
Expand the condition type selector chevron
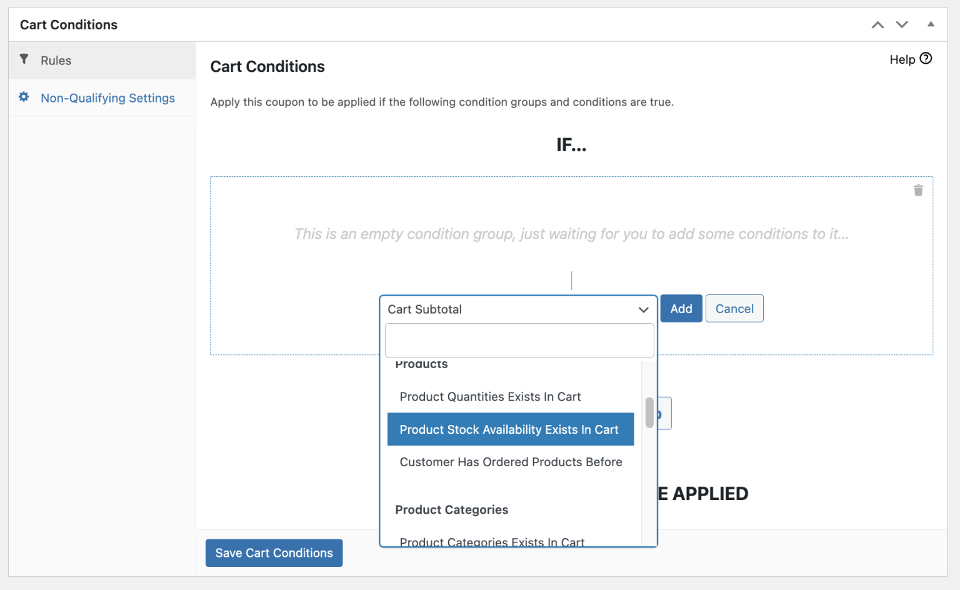tap(643, 309)
